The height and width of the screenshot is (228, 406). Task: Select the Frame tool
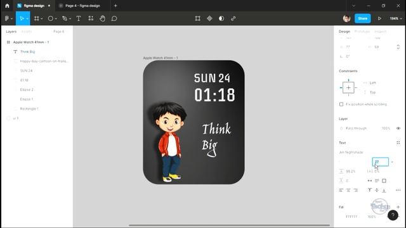tap(37, 18)
